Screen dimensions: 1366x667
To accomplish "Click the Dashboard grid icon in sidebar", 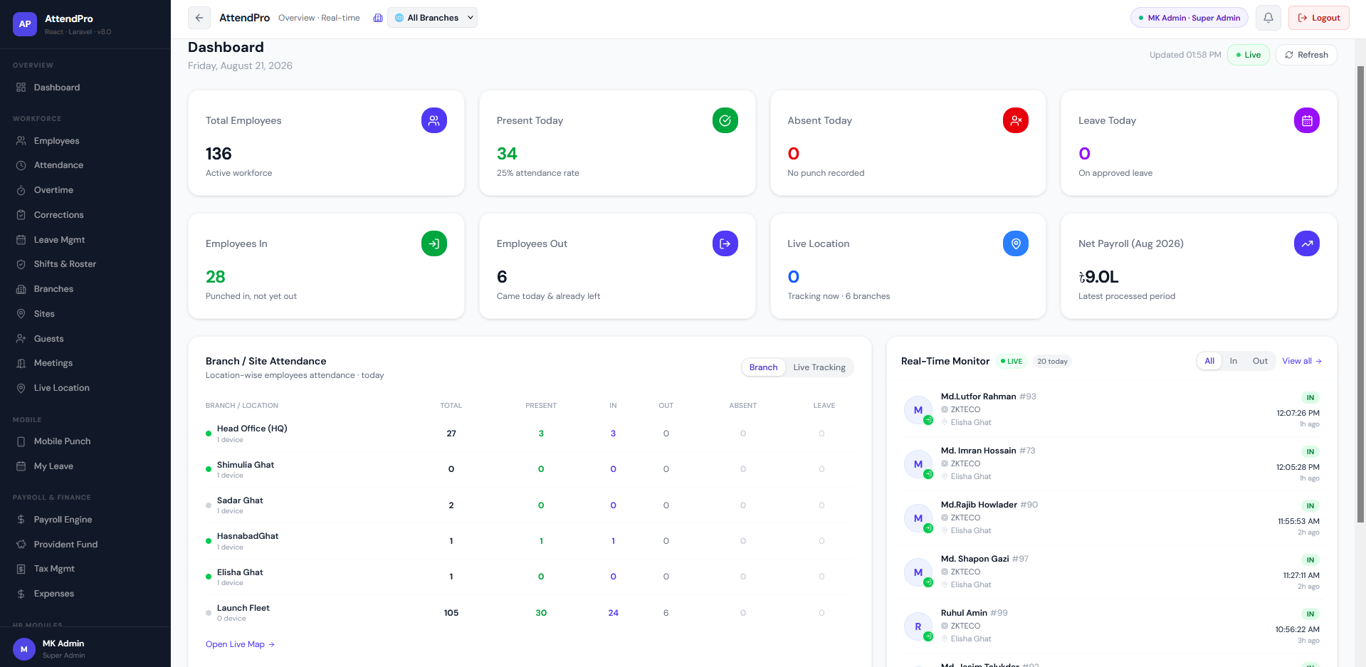I will [x=21, y=88].
